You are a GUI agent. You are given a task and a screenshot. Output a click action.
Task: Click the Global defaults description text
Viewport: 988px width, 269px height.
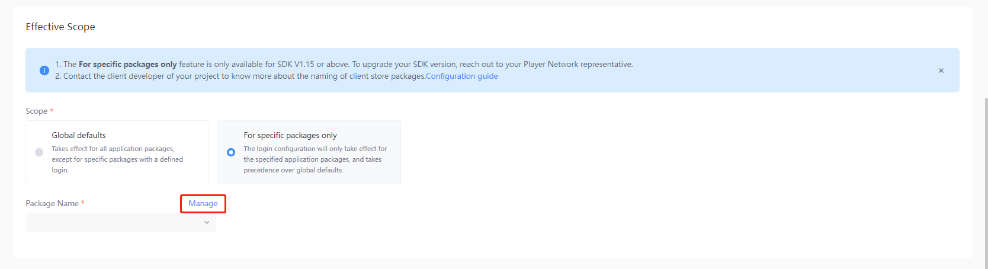(117, 159)
